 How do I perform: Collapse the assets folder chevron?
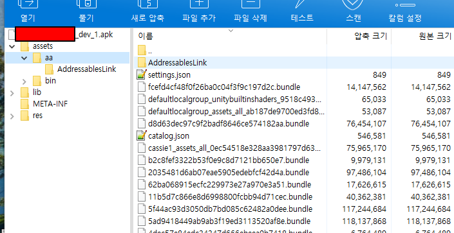12,46
